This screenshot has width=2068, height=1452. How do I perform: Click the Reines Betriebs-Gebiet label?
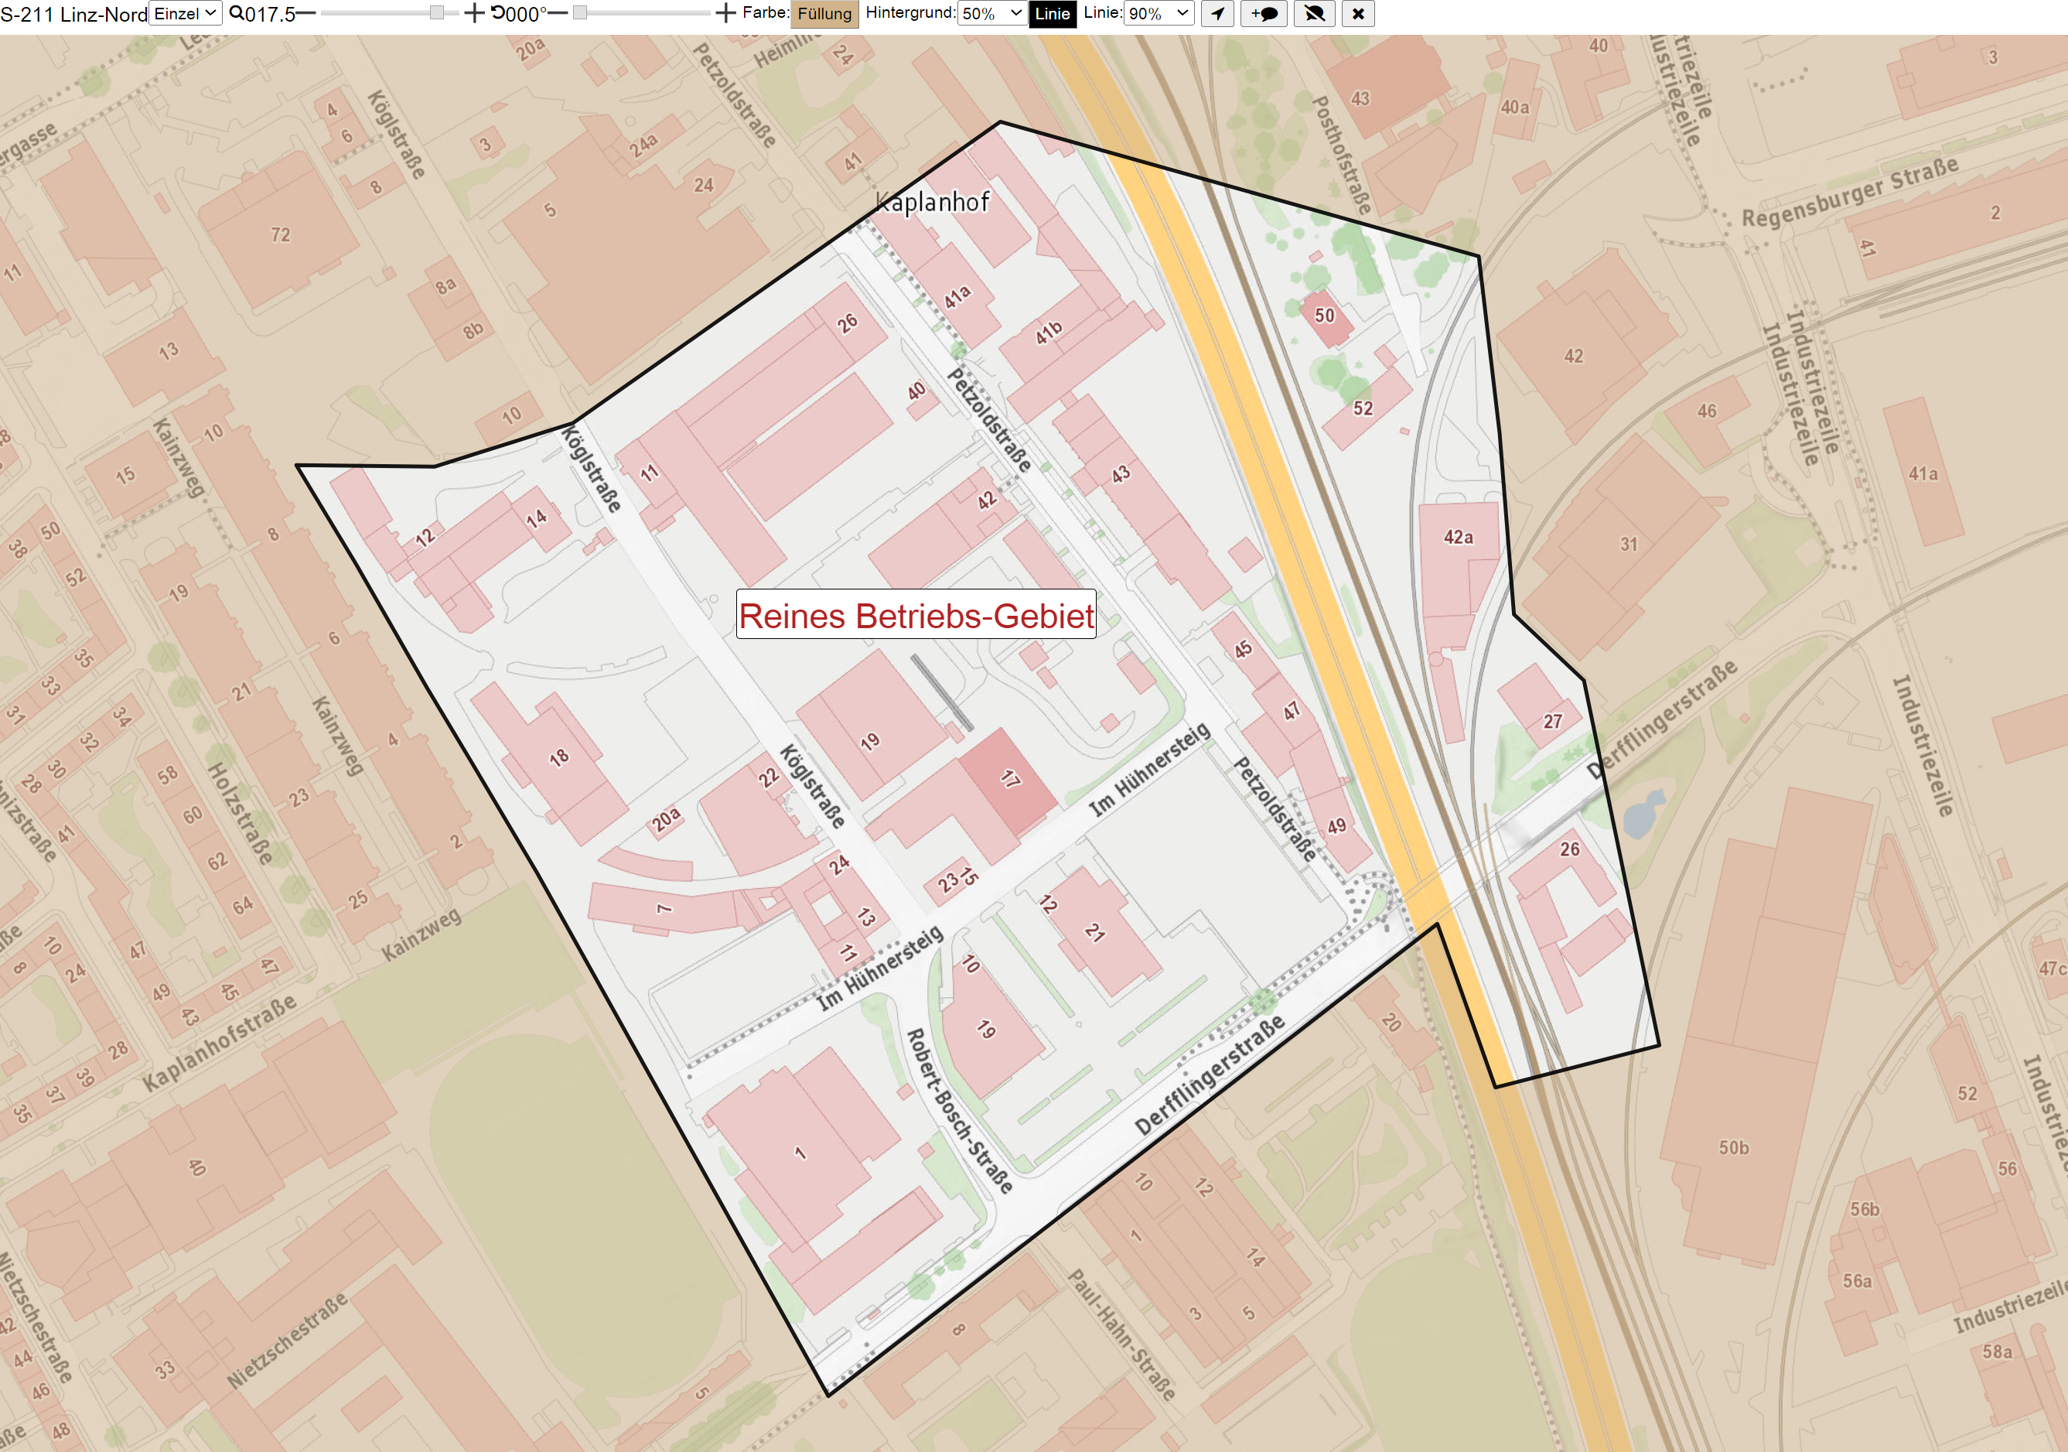(x=916, y=615)
